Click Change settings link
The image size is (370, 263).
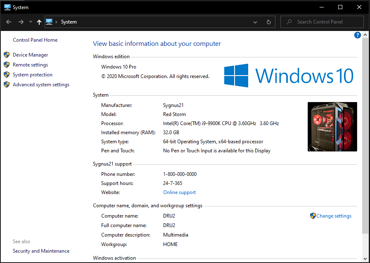pyautogui.click(x=334, y=216)
